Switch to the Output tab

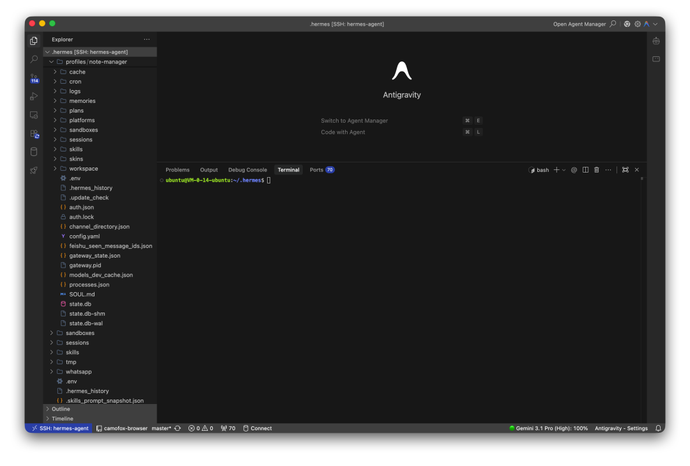208,169
